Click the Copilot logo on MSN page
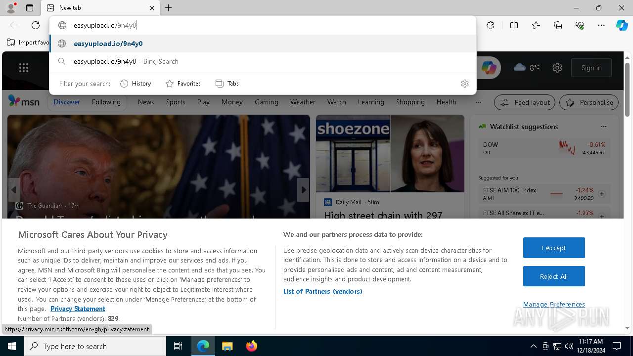 click(489, 68)
